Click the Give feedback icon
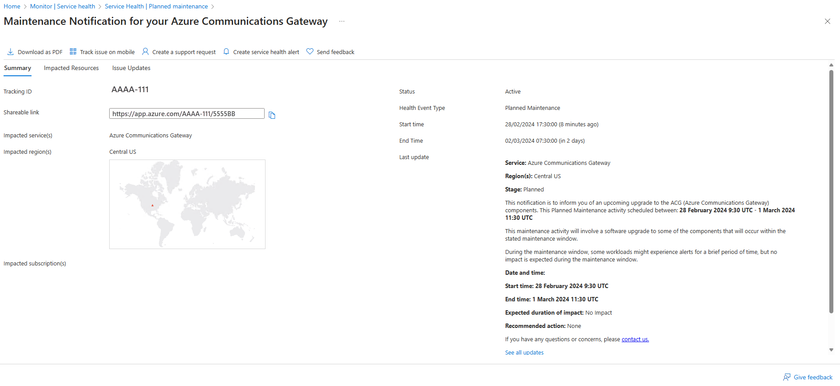 [x=787, y=377]
